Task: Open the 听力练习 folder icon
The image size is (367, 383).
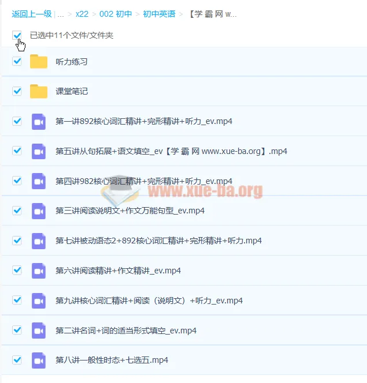Action: click(x=39, y=62)
